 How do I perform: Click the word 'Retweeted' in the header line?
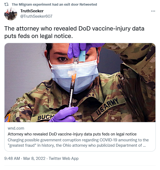tap(88, 5)
